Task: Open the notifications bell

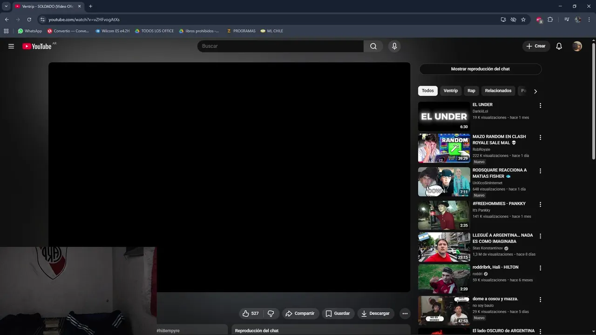Action: coord(559,46)
